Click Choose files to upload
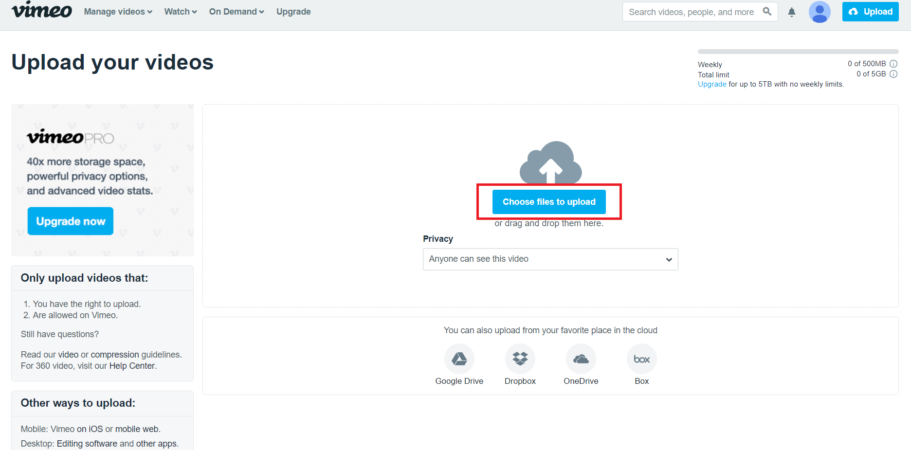The width and height of the screenshot is (911, 450). click(x=549, y=202)
